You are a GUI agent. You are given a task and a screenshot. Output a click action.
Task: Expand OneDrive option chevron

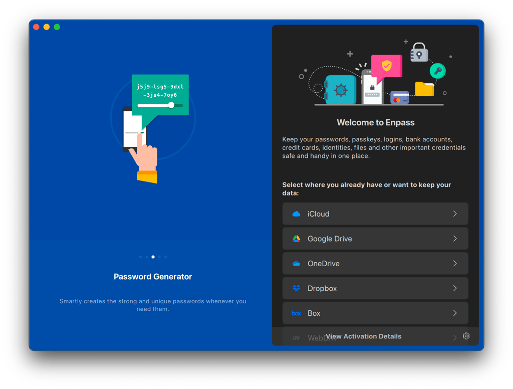(x=455, y=264)
